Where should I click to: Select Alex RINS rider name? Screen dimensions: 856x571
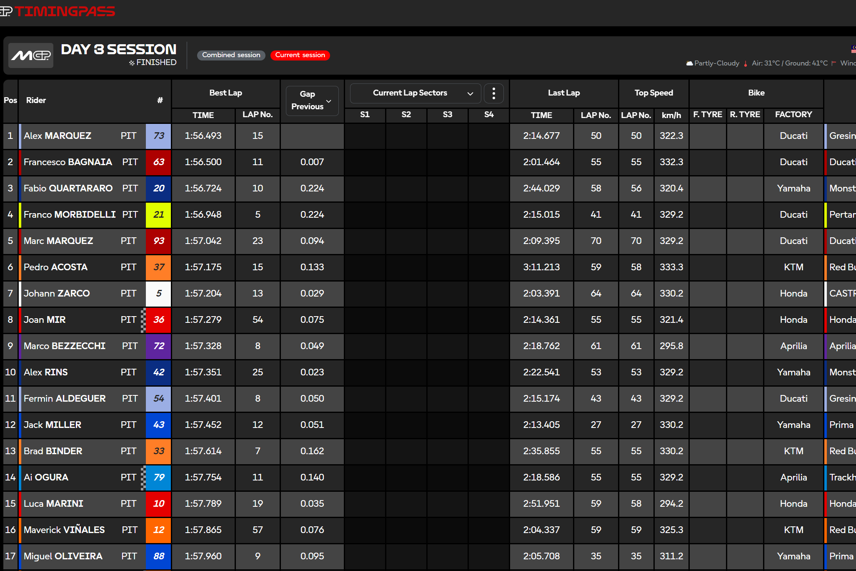(46, 372)
